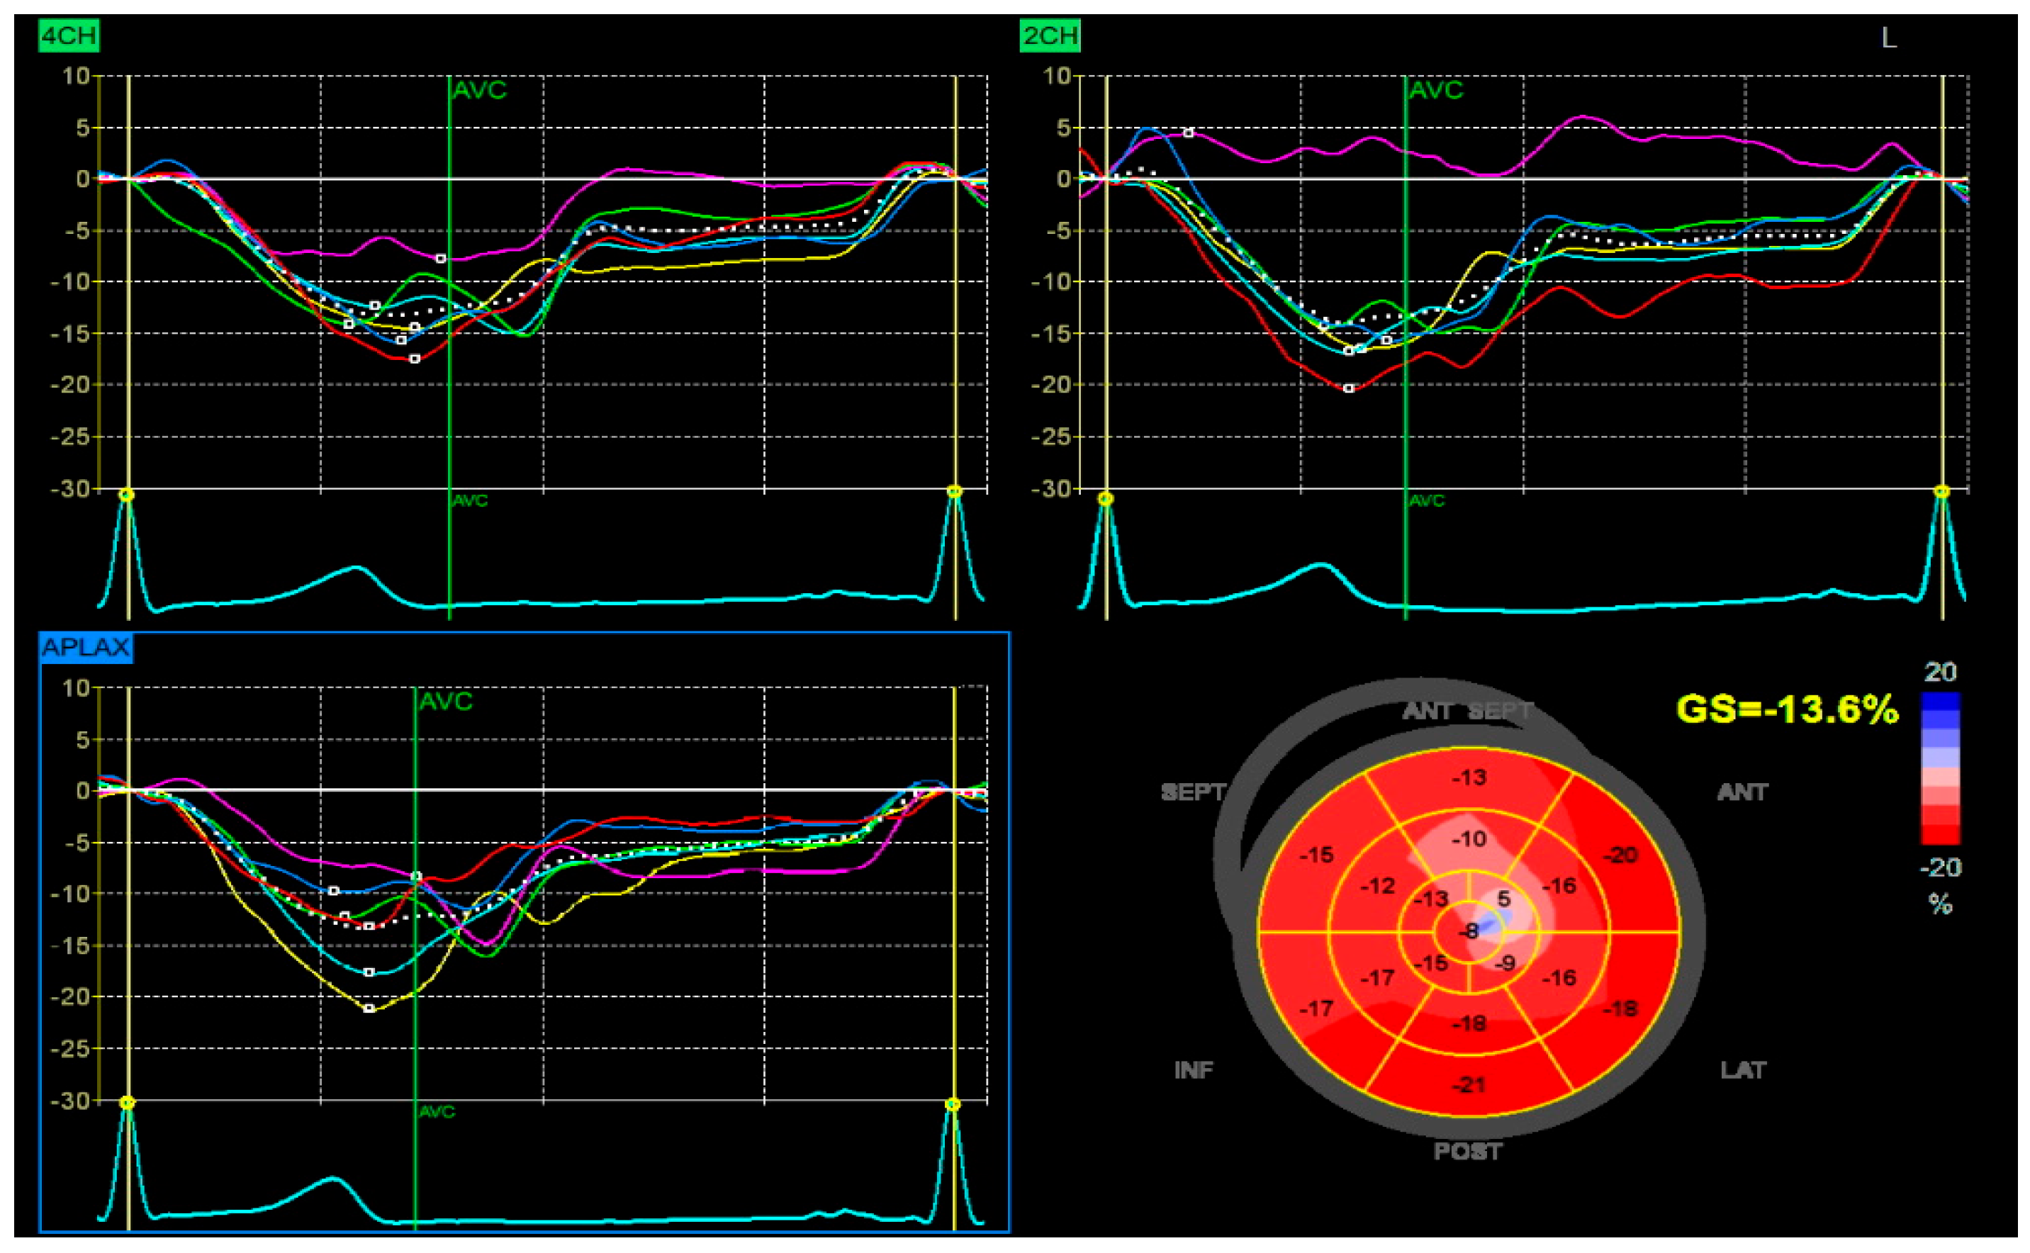Image resolution: width=2030 pixels, height=1253 pixels.
Task: Click the first yellow R-peak marker in 4CH panel
Action: coord(126,495)
